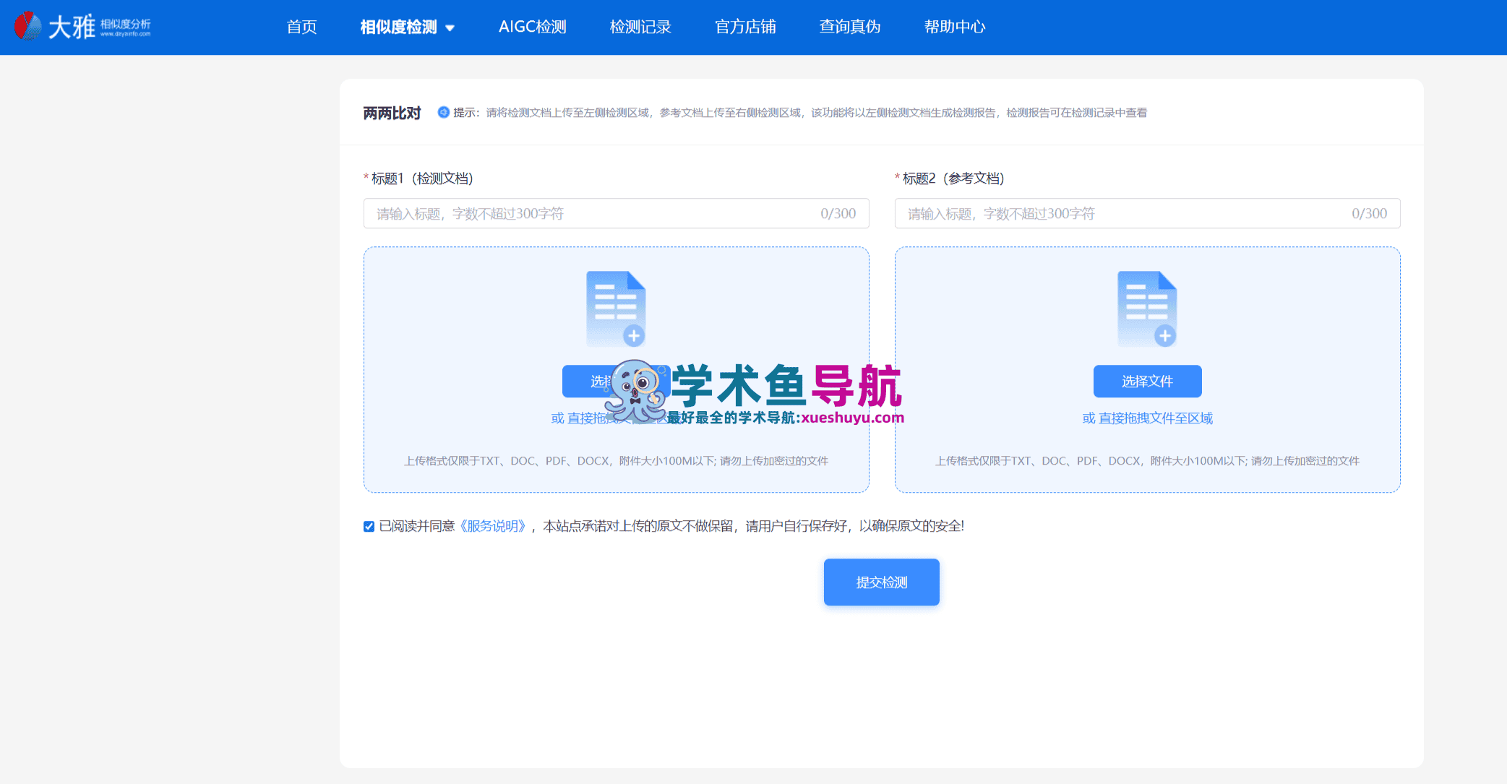The width and height of the screenshot is (1507, 784).
Task: Click the 大雅 logo in the header
Action: click(x=82, y=26)
